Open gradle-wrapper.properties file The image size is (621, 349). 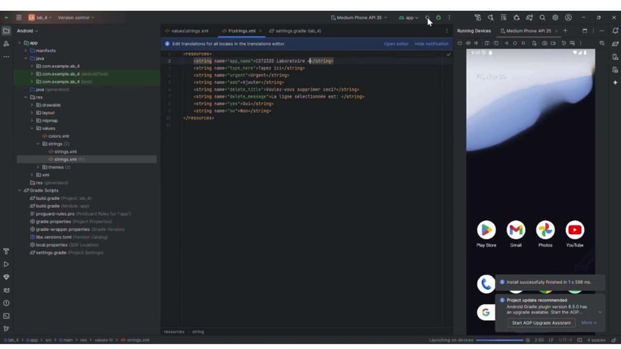pyautogui.click(x=77, y=229)
